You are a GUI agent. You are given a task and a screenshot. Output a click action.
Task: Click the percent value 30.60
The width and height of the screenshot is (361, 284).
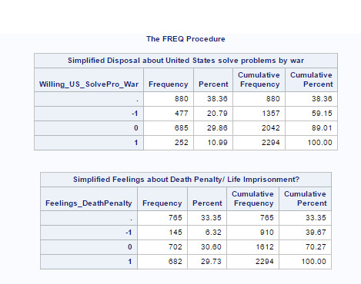pos(207,247)
